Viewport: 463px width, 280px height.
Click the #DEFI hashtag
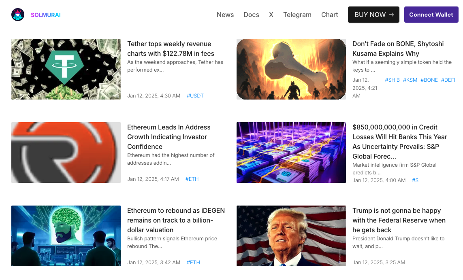click(448, 80)
